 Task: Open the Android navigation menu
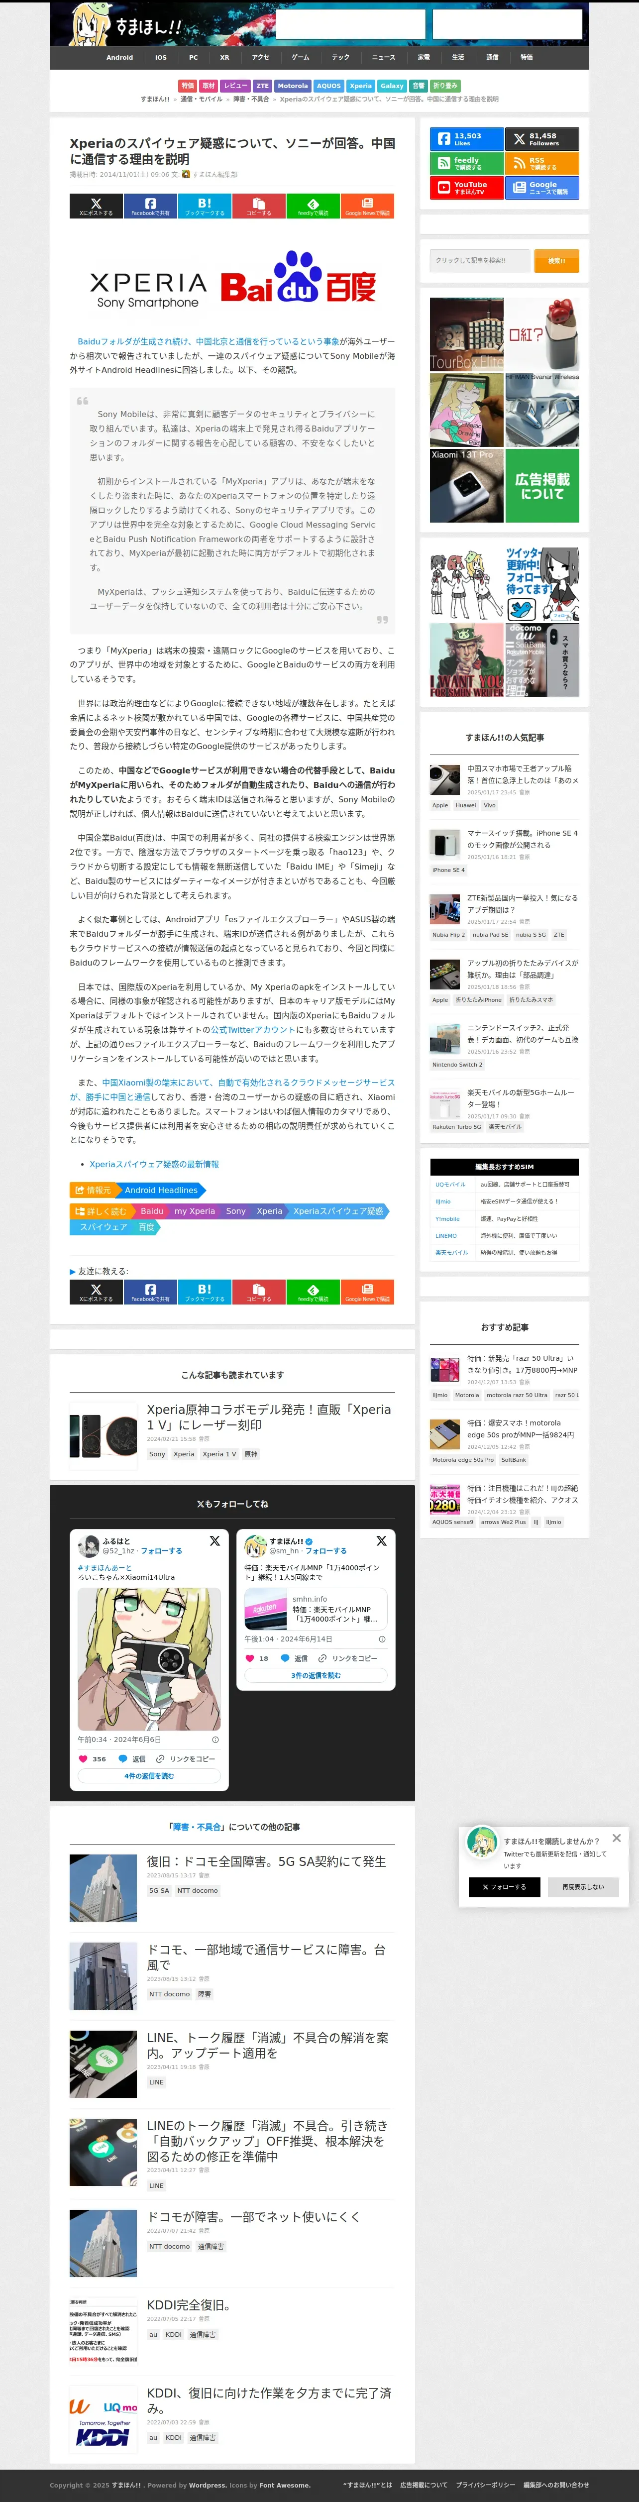click(119, 57)
